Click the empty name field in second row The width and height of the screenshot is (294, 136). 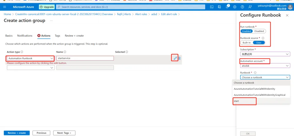coord(85,68)
